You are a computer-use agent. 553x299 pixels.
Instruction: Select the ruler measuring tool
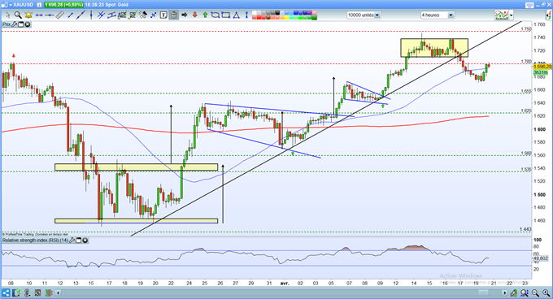pyautogui.click(x=60, y=15)
